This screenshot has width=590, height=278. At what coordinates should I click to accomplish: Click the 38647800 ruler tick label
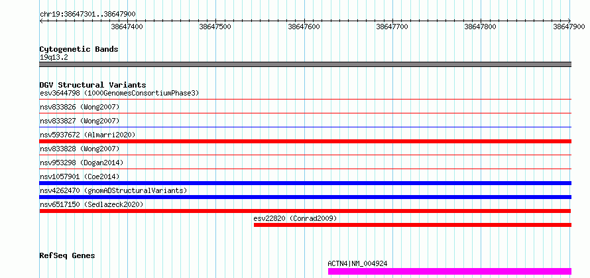point(481,27)
